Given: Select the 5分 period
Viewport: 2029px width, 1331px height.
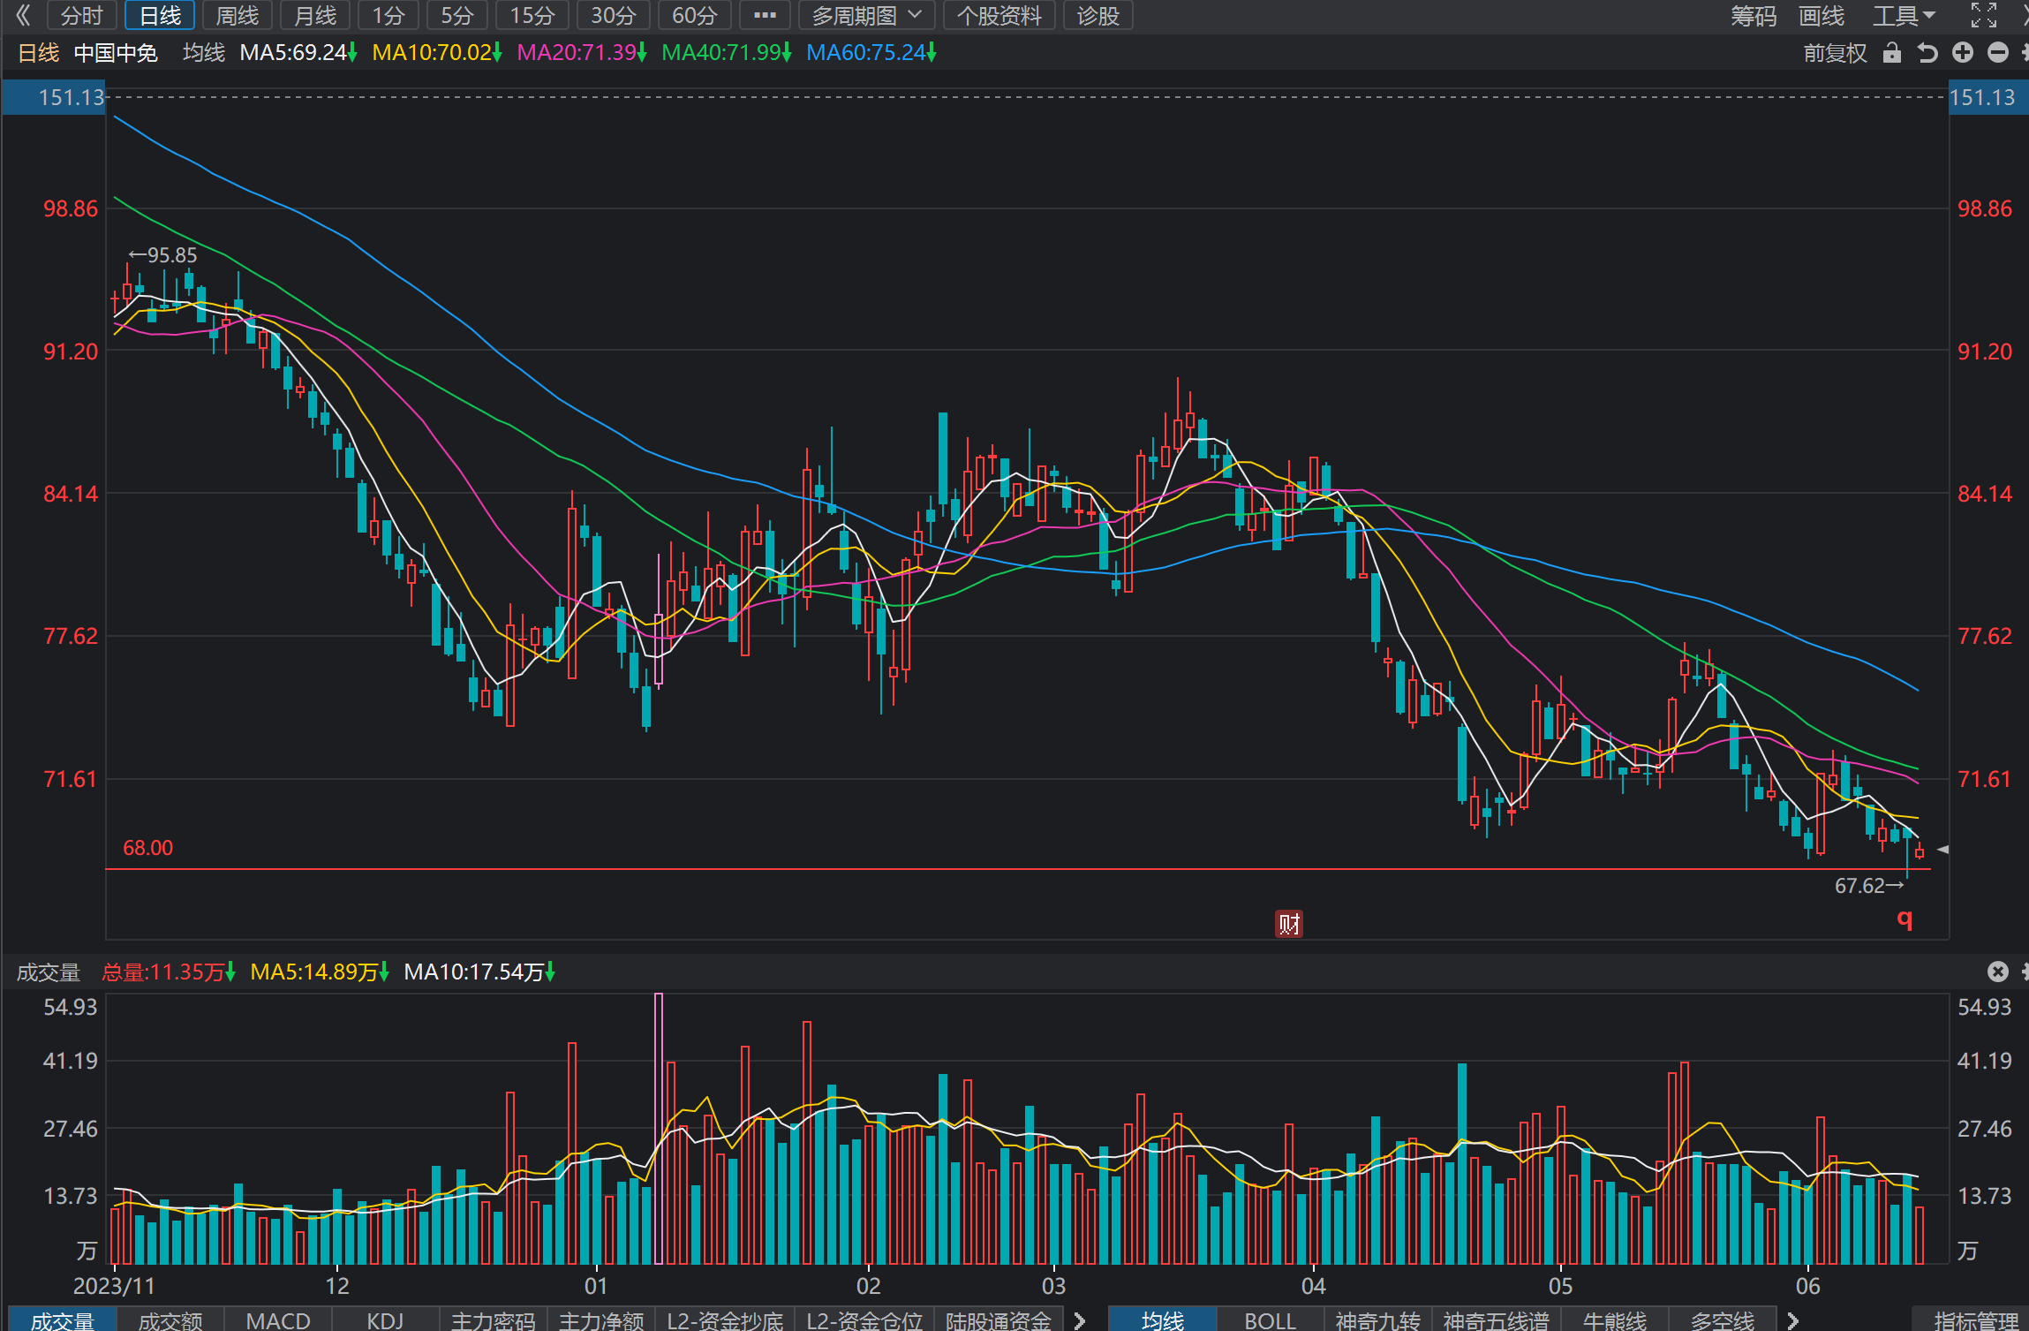Looking at the screenshot, I should [x=456, y=15].
